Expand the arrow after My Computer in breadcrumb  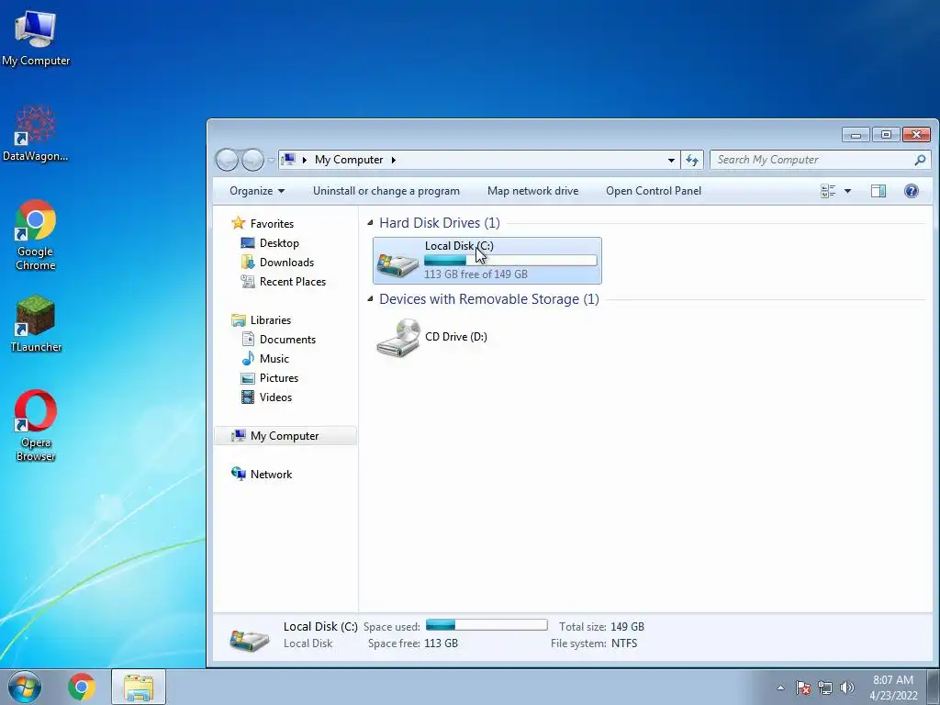pos(393,160)
